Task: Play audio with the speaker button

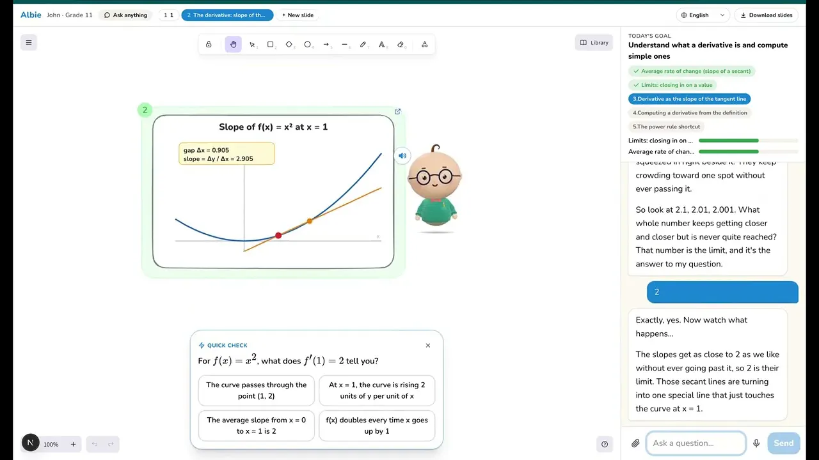Action: click(x=402, y=155)
